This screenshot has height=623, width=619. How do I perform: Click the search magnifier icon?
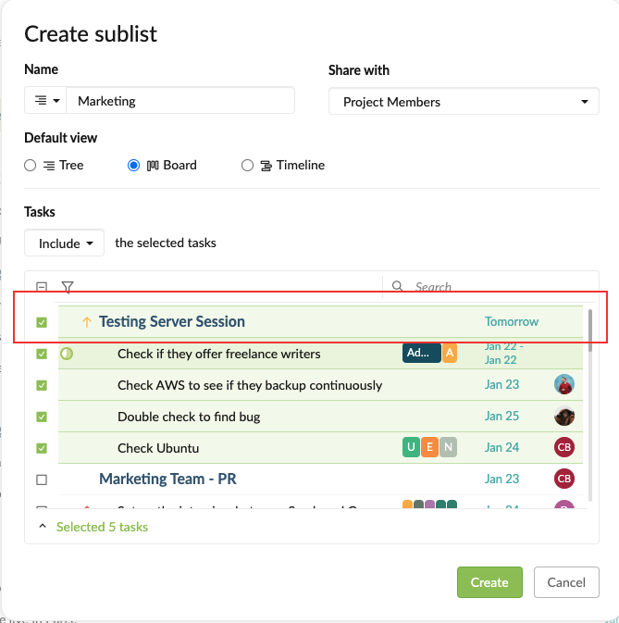coord(398,286)
